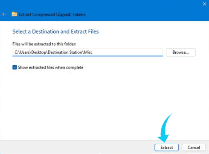Click the back arrow in title bar

coord(4,14)
